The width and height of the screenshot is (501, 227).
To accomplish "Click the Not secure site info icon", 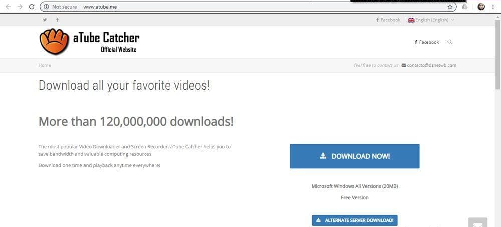I will pos(46,7).
